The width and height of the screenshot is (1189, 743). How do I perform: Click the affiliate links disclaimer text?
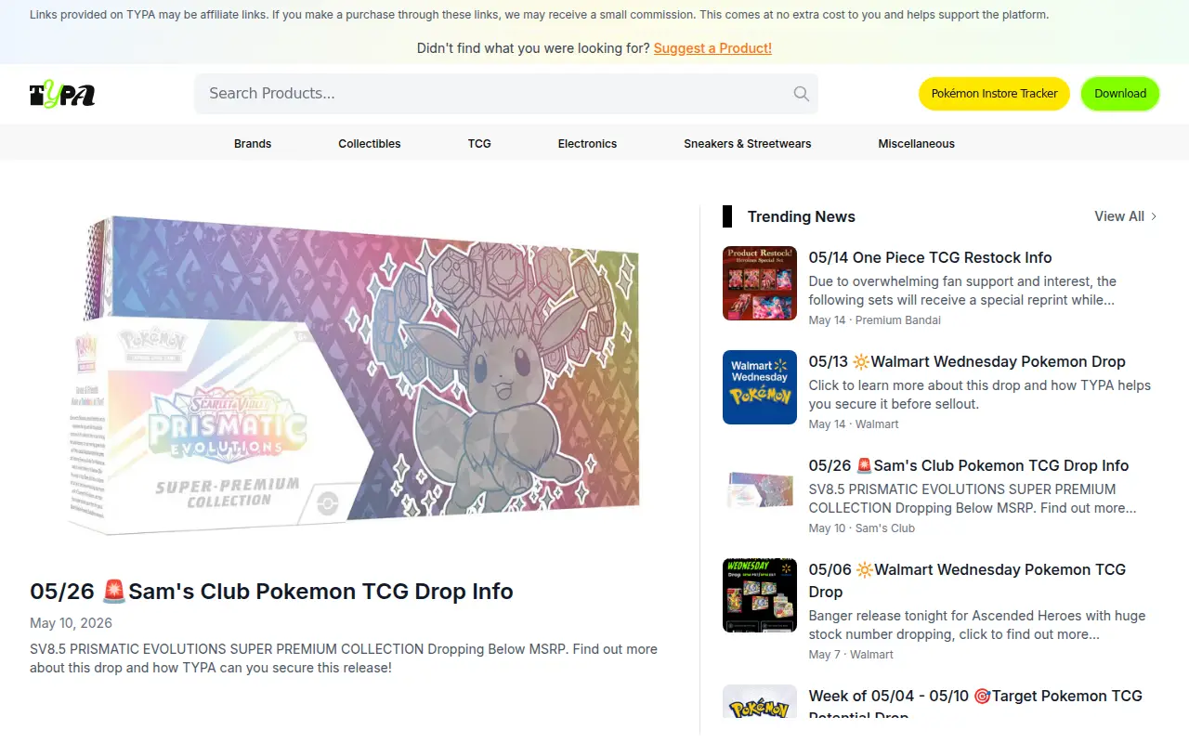[539, 15]
